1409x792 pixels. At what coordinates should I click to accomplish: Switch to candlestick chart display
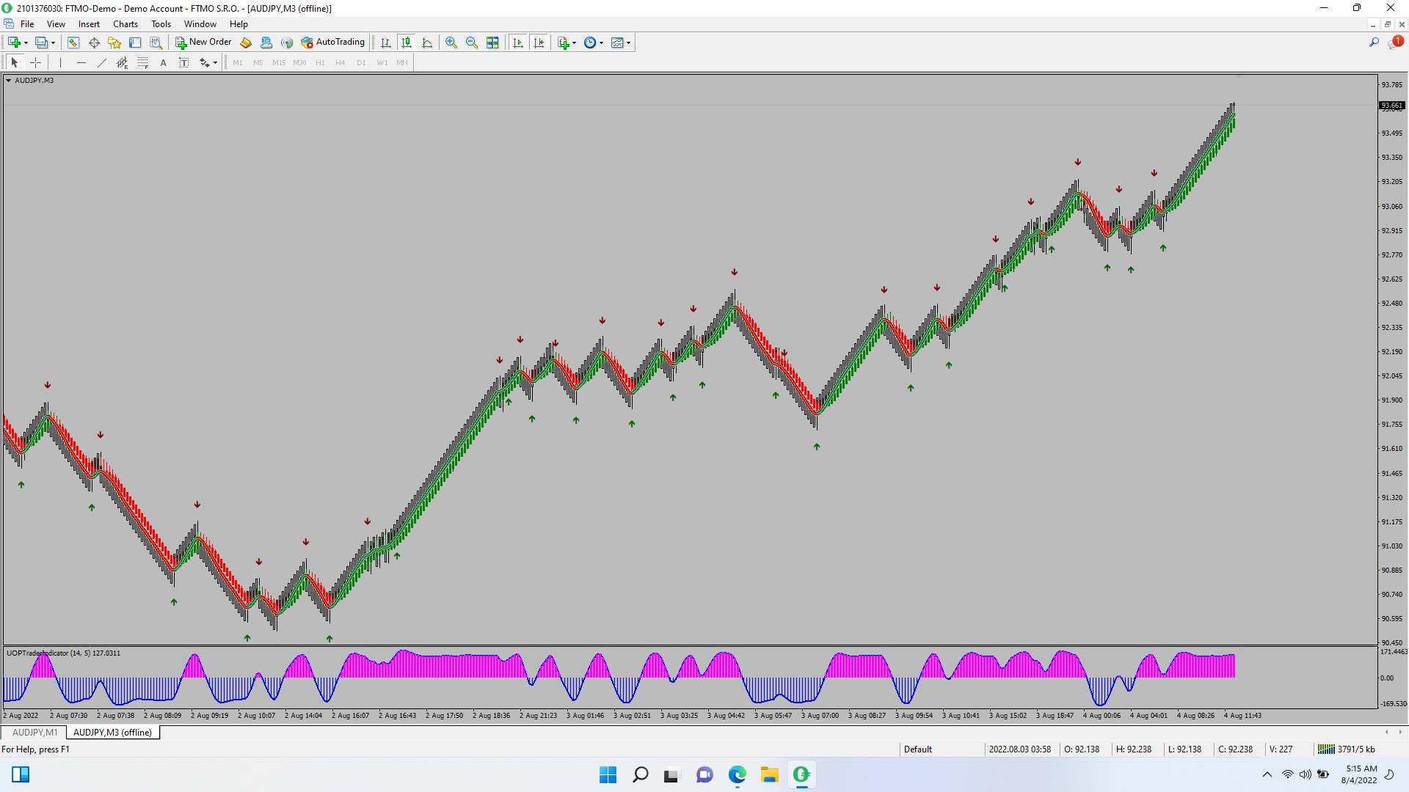[407, 43]
